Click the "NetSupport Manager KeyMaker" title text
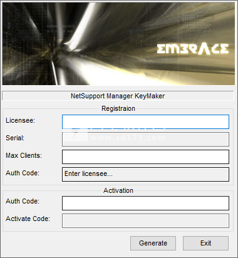This screenshot has height=258, width=238. point(118,96)
